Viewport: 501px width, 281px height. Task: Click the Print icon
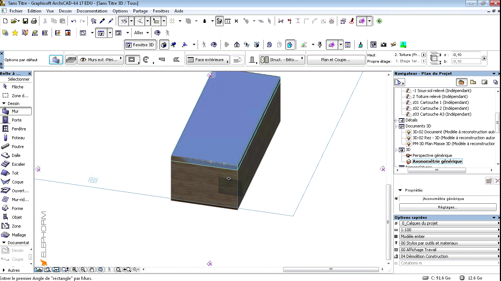tap(34, 21)
